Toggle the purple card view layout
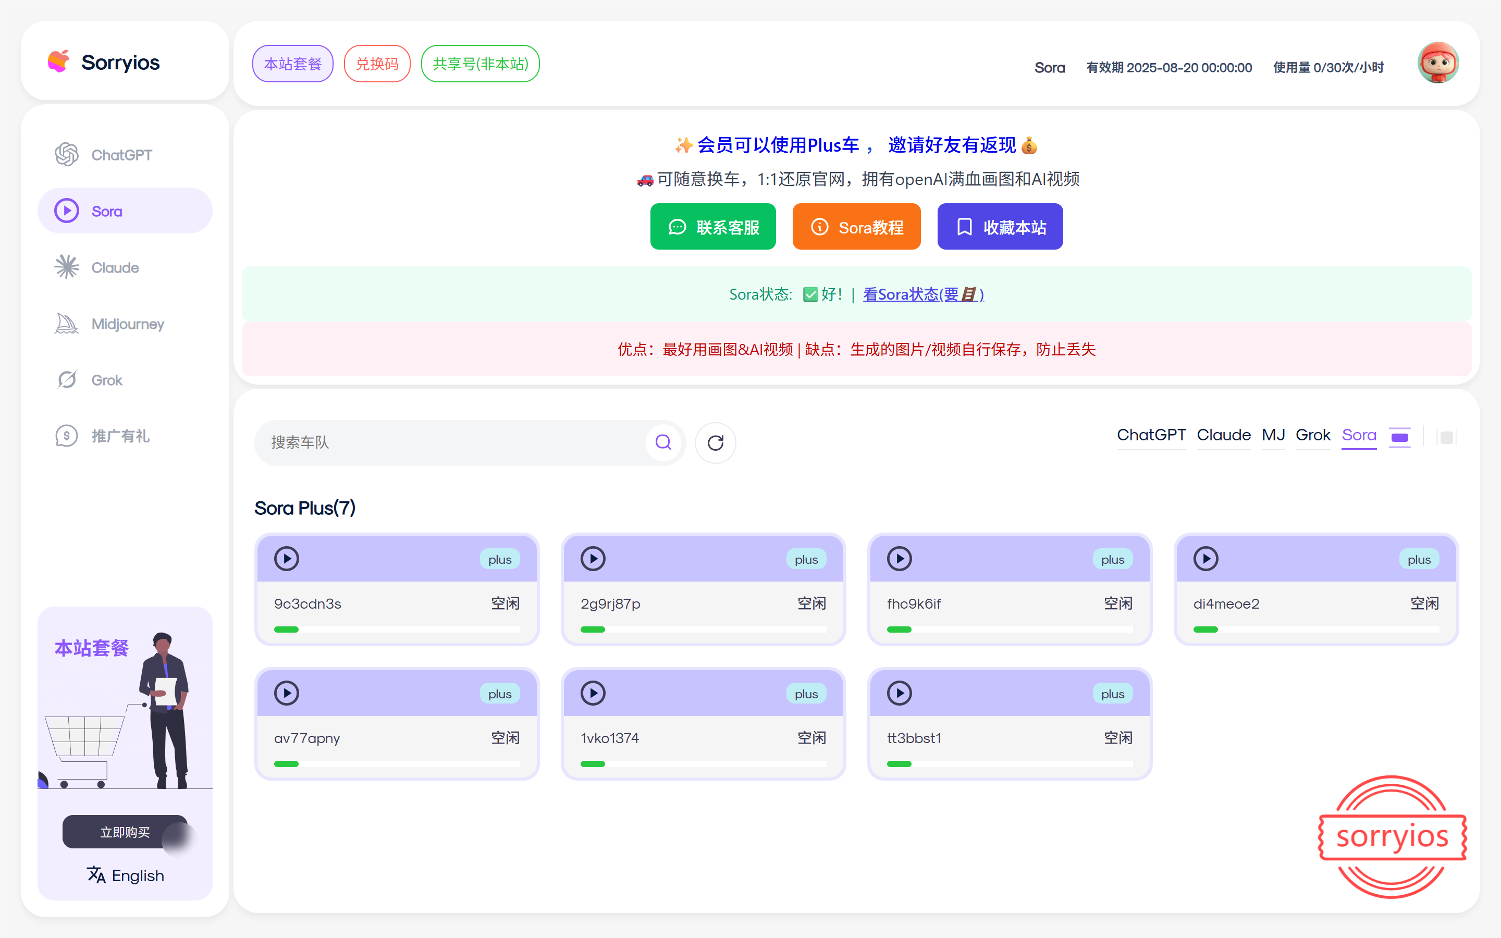This screenshot has width=1501, height=938. [x=1400, y=437]
